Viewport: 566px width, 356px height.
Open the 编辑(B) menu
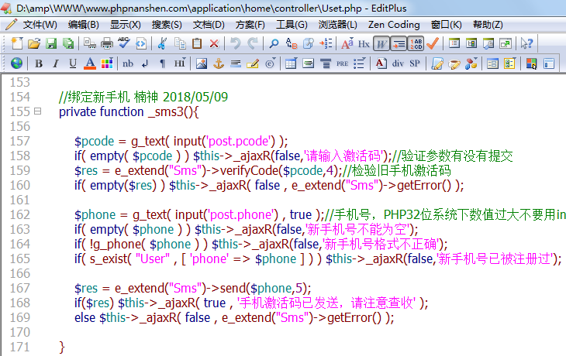point(84,25)
